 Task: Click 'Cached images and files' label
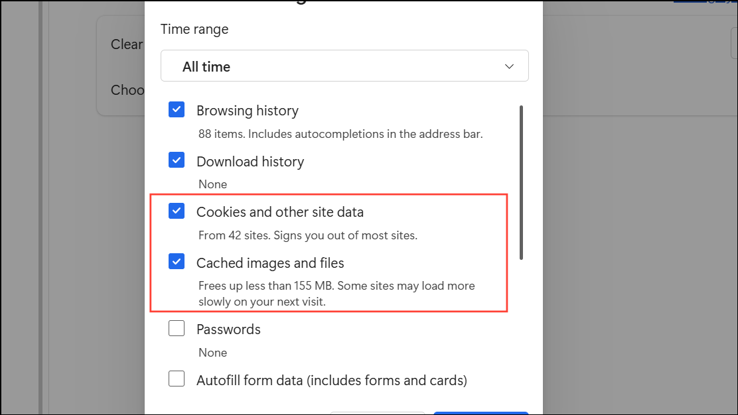click(x=270, y=263)
